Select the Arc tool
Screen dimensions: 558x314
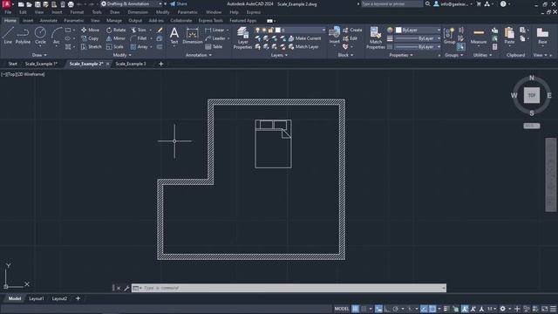(56, 36)
